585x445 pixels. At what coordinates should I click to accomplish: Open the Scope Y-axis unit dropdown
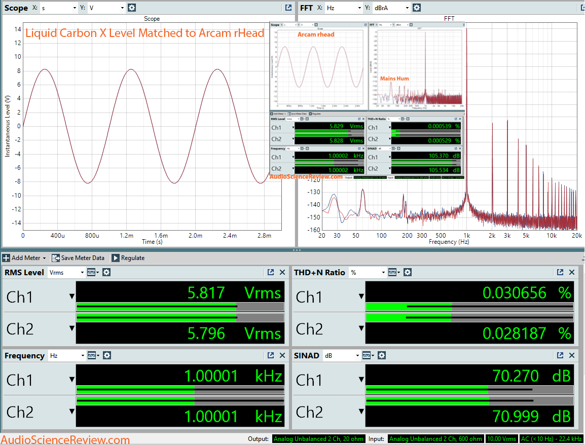coord(106,8)
